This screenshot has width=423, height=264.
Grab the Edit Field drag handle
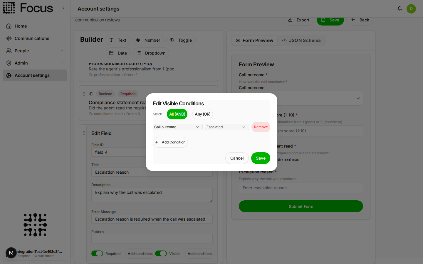tap(84, 133)
